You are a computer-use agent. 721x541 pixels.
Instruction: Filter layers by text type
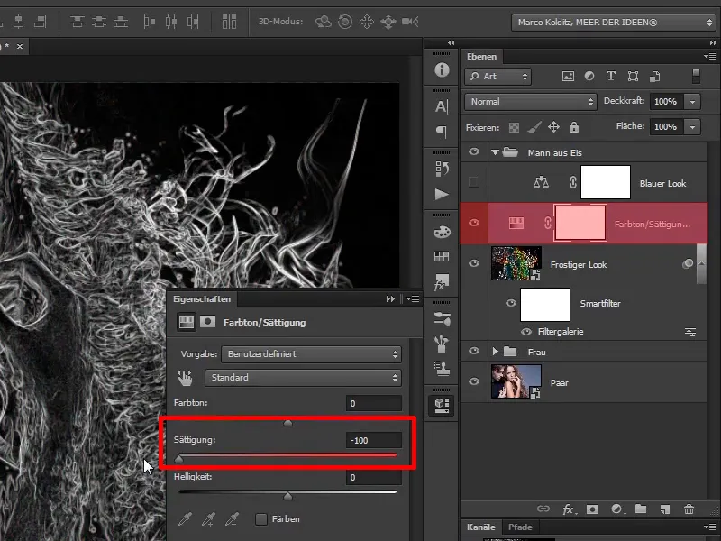point(611,77)
